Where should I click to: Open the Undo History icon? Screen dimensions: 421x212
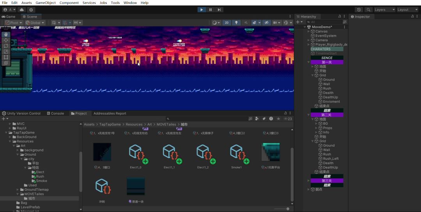pos(359,10)
